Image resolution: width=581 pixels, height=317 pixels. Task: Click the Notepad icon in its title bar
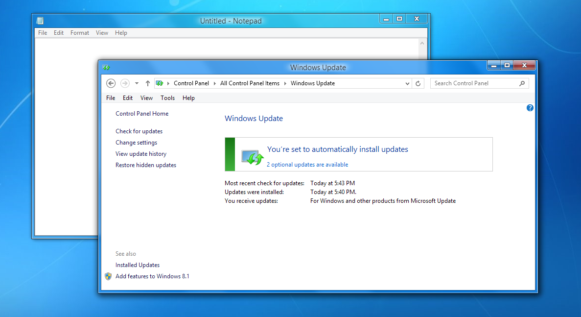pos(39,21)
